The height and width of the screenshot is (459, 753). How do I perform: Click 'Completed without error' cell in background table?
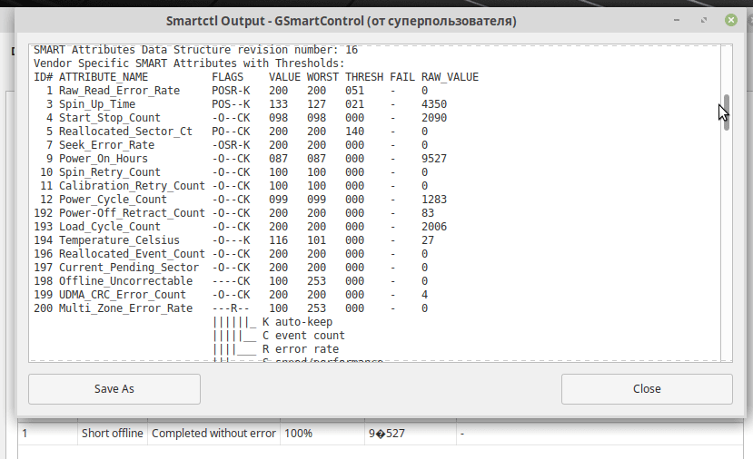pyautogui.click(x=213, y=433)
